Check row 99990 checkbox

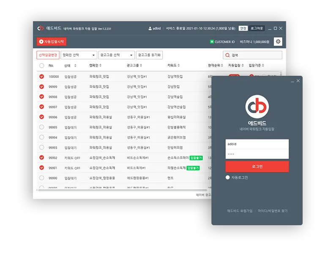(x=42, y=178)
